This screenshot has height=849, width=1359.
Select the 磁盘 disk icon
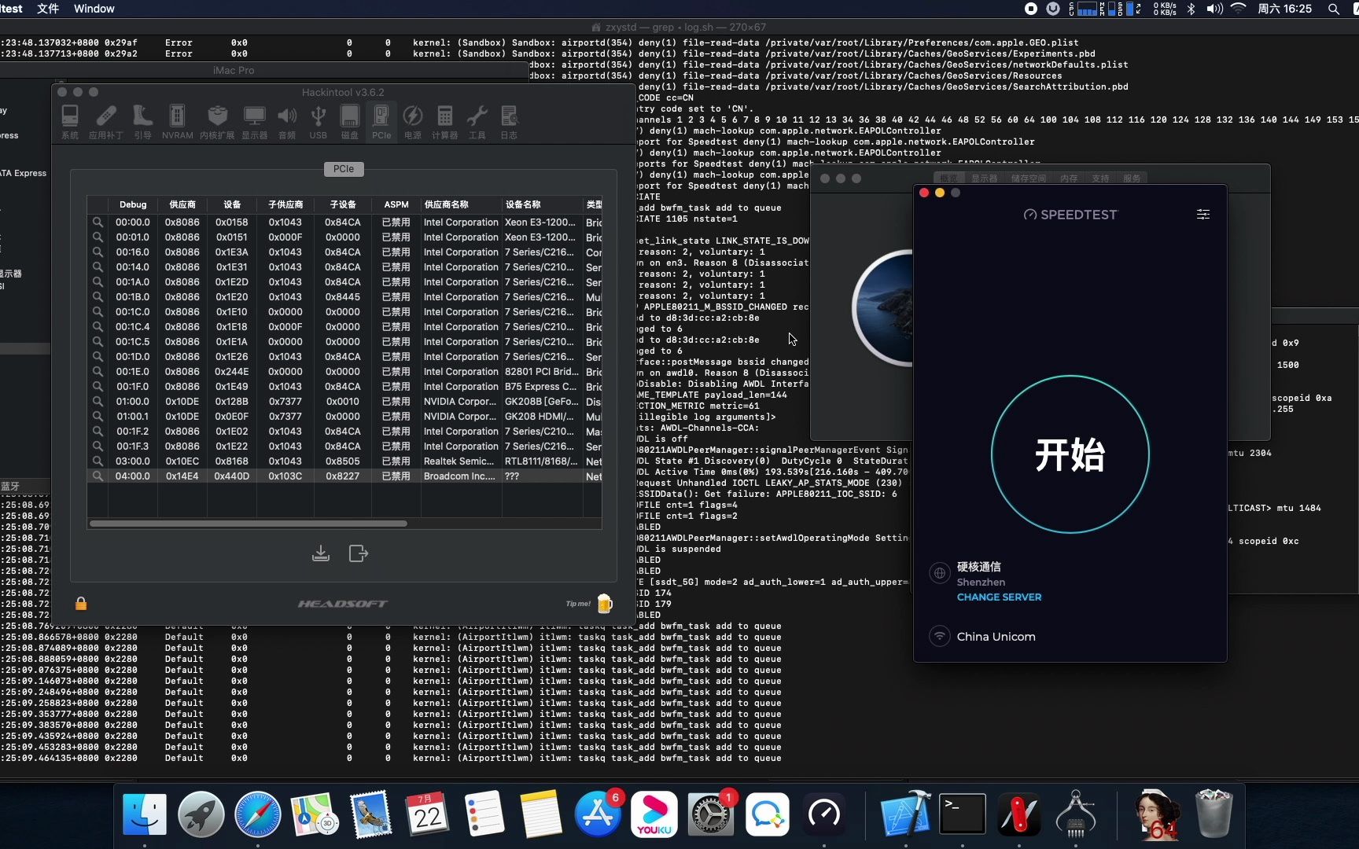click(349, 122)
